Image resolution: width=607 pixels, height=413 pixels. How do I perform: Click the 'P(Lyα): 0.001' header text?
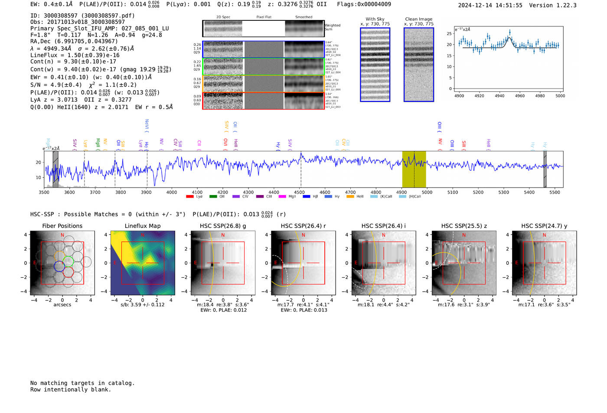[188, 4]
